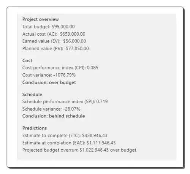The image size is (190, 174).
Task: Select the Estimate to complete (ETC) line
Action: pos(65,136)
